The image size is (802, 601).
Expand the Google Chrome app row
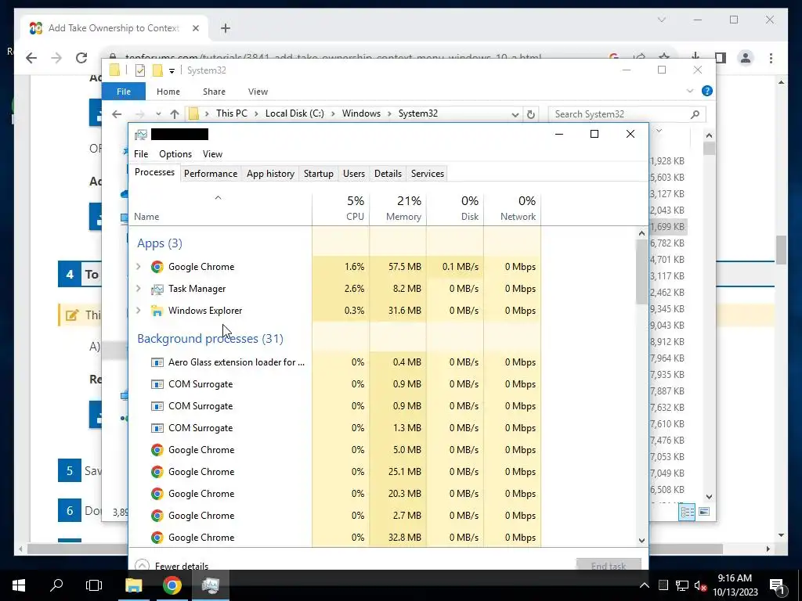click(x=138, y=266)
